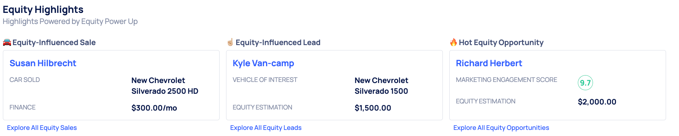Open Kyle Van-camp's customer profile
679x136 pixels.
tap(263, 63)
